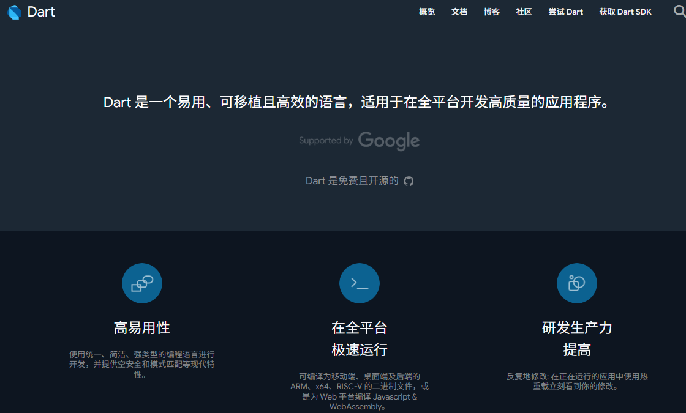This screenshot has height=413, width=686.
Task: Click the description starting 使用统一、简洁、强类型
Action: tap(141, 365)
